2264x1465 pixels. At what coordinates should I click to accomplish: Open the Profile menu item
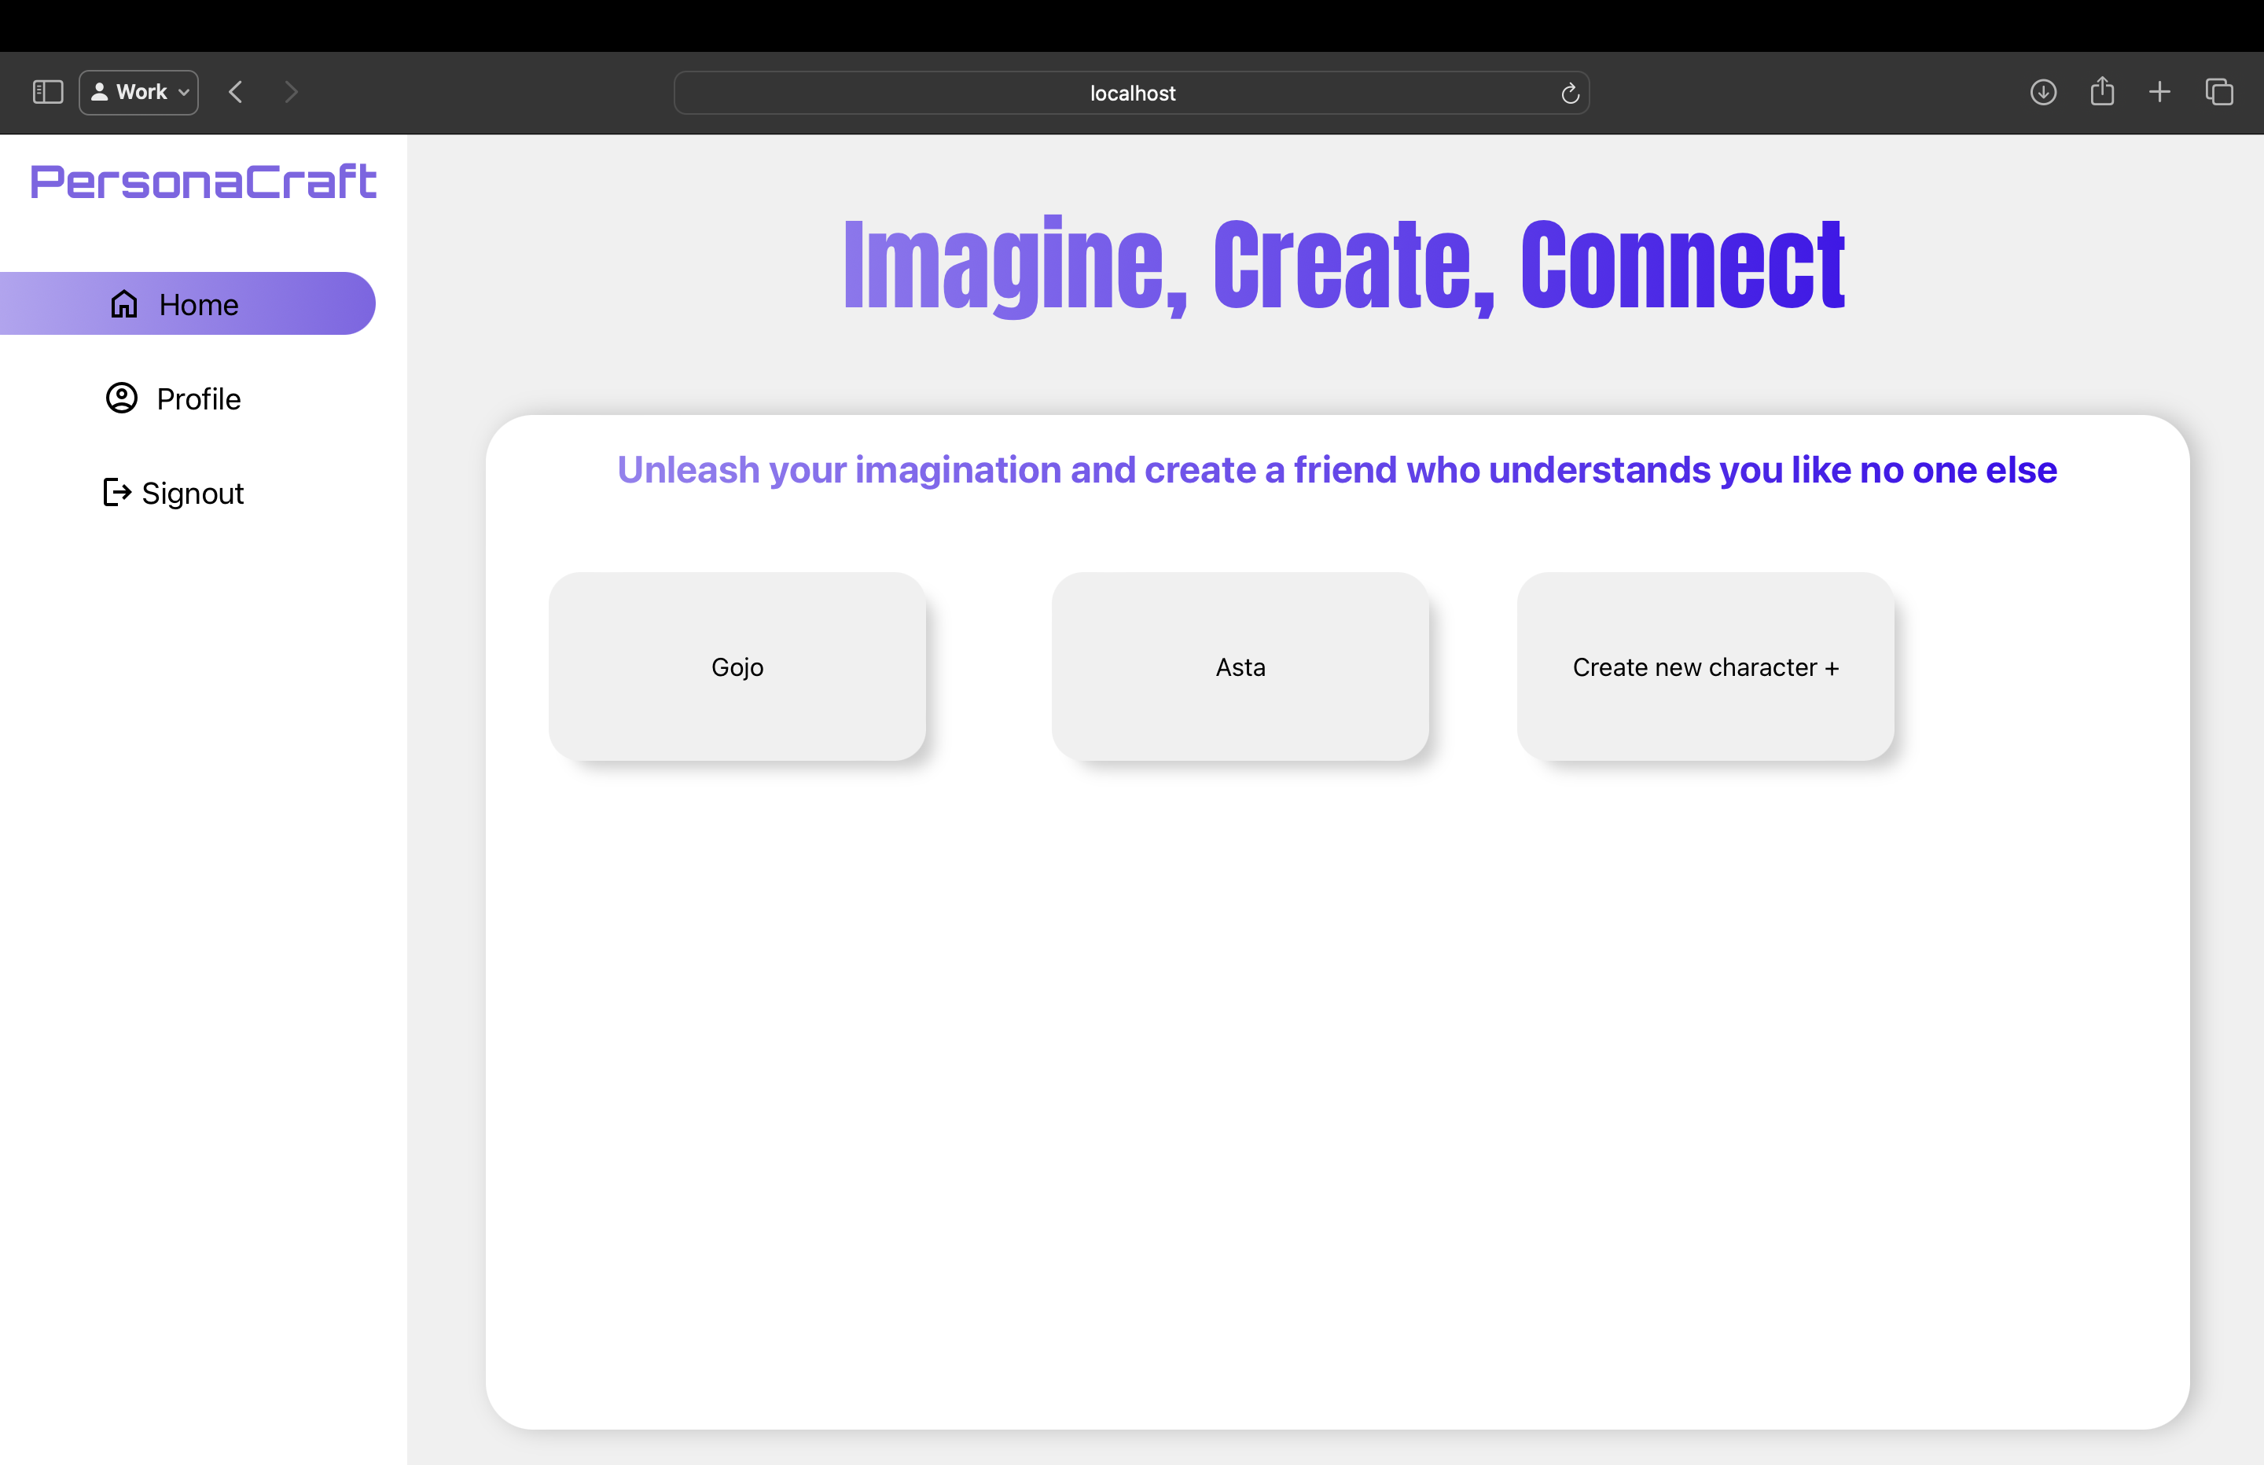pos(198,398)
